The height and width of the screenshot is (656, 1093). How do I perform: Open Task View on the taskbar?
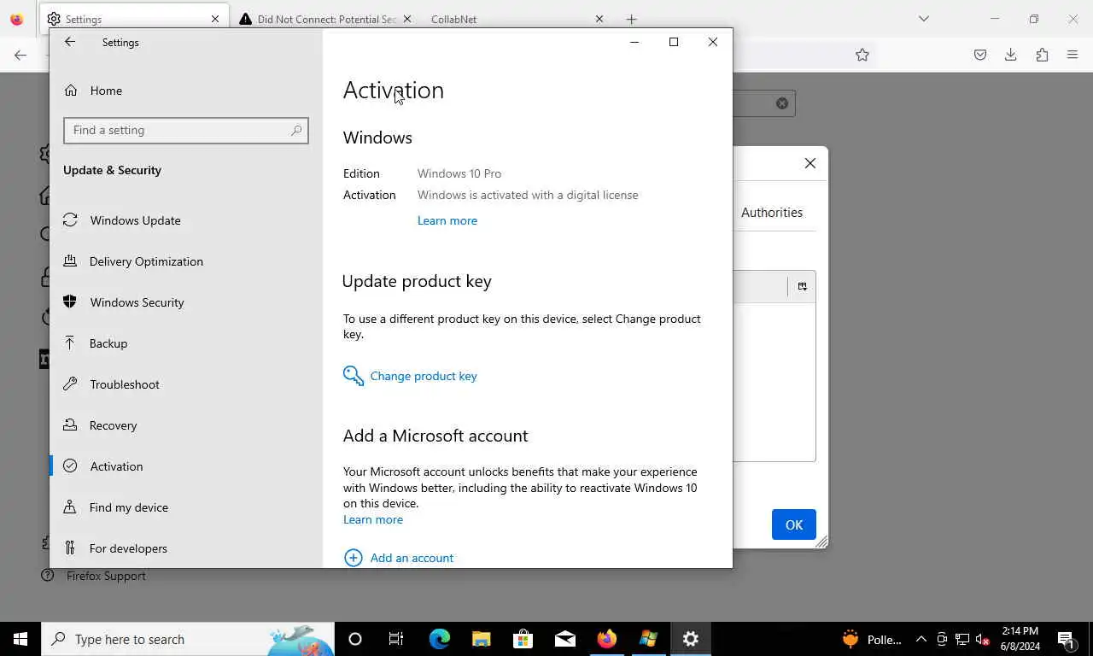pyautogui.click(x=396, y=639)
